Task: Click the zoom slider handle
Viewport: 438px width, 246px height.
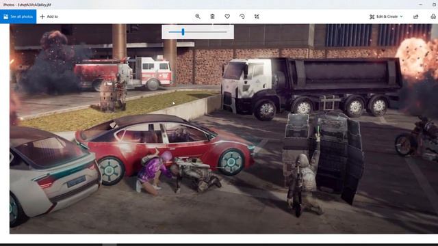Action: [183, 32]
